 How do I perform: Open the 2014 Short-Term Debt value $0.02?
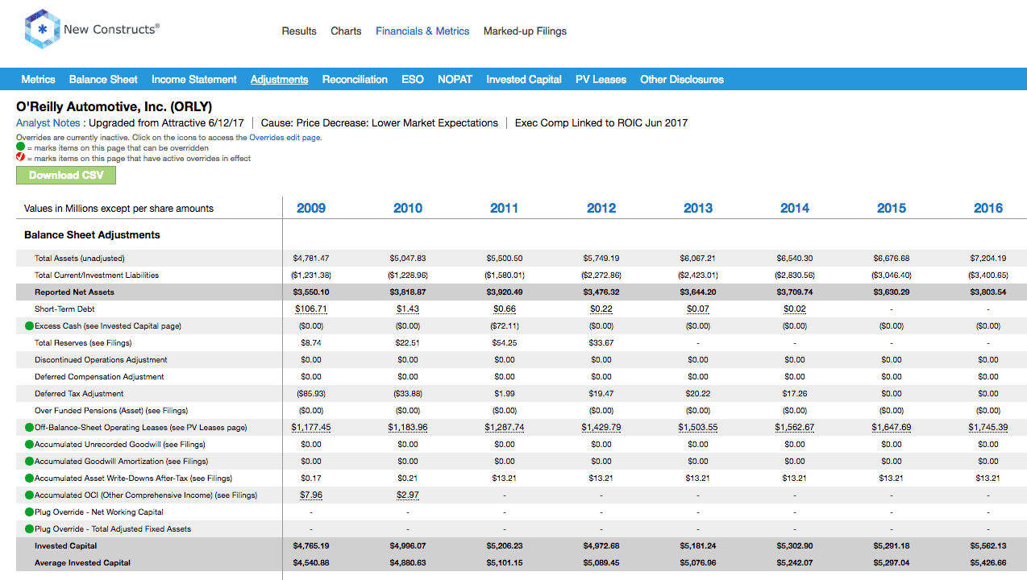coord(795,309)
